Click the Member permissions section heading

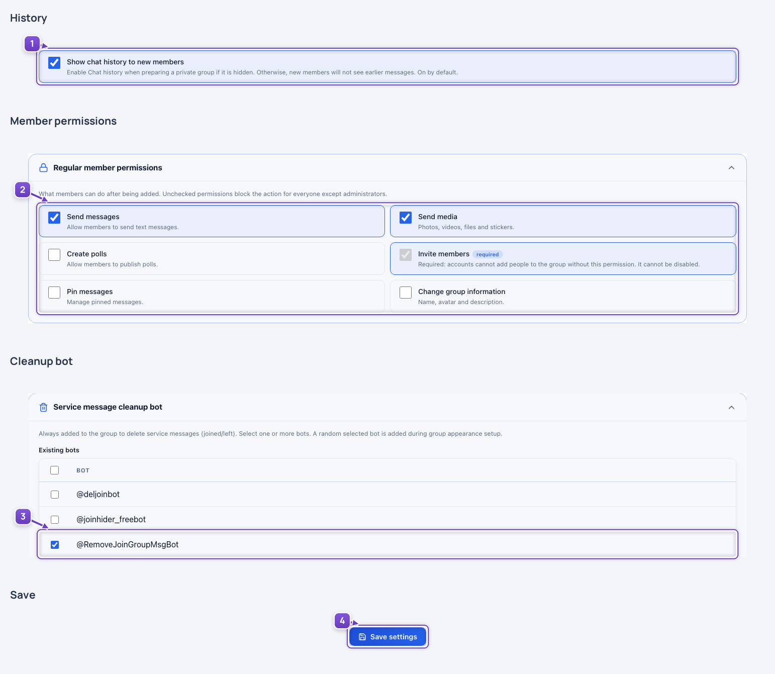(x=63, y=121)
